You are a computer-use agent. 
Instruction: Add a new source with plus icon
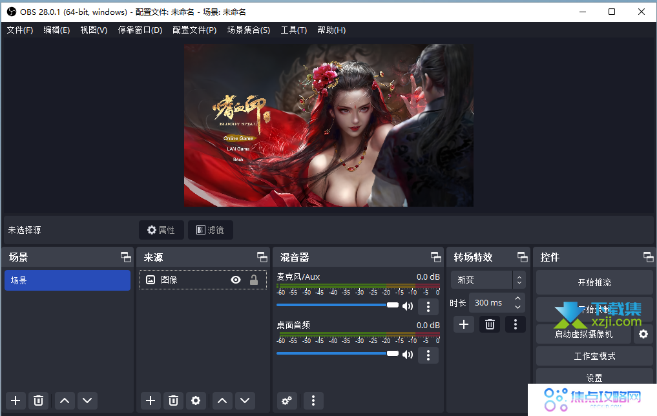[x=151, y=401]
